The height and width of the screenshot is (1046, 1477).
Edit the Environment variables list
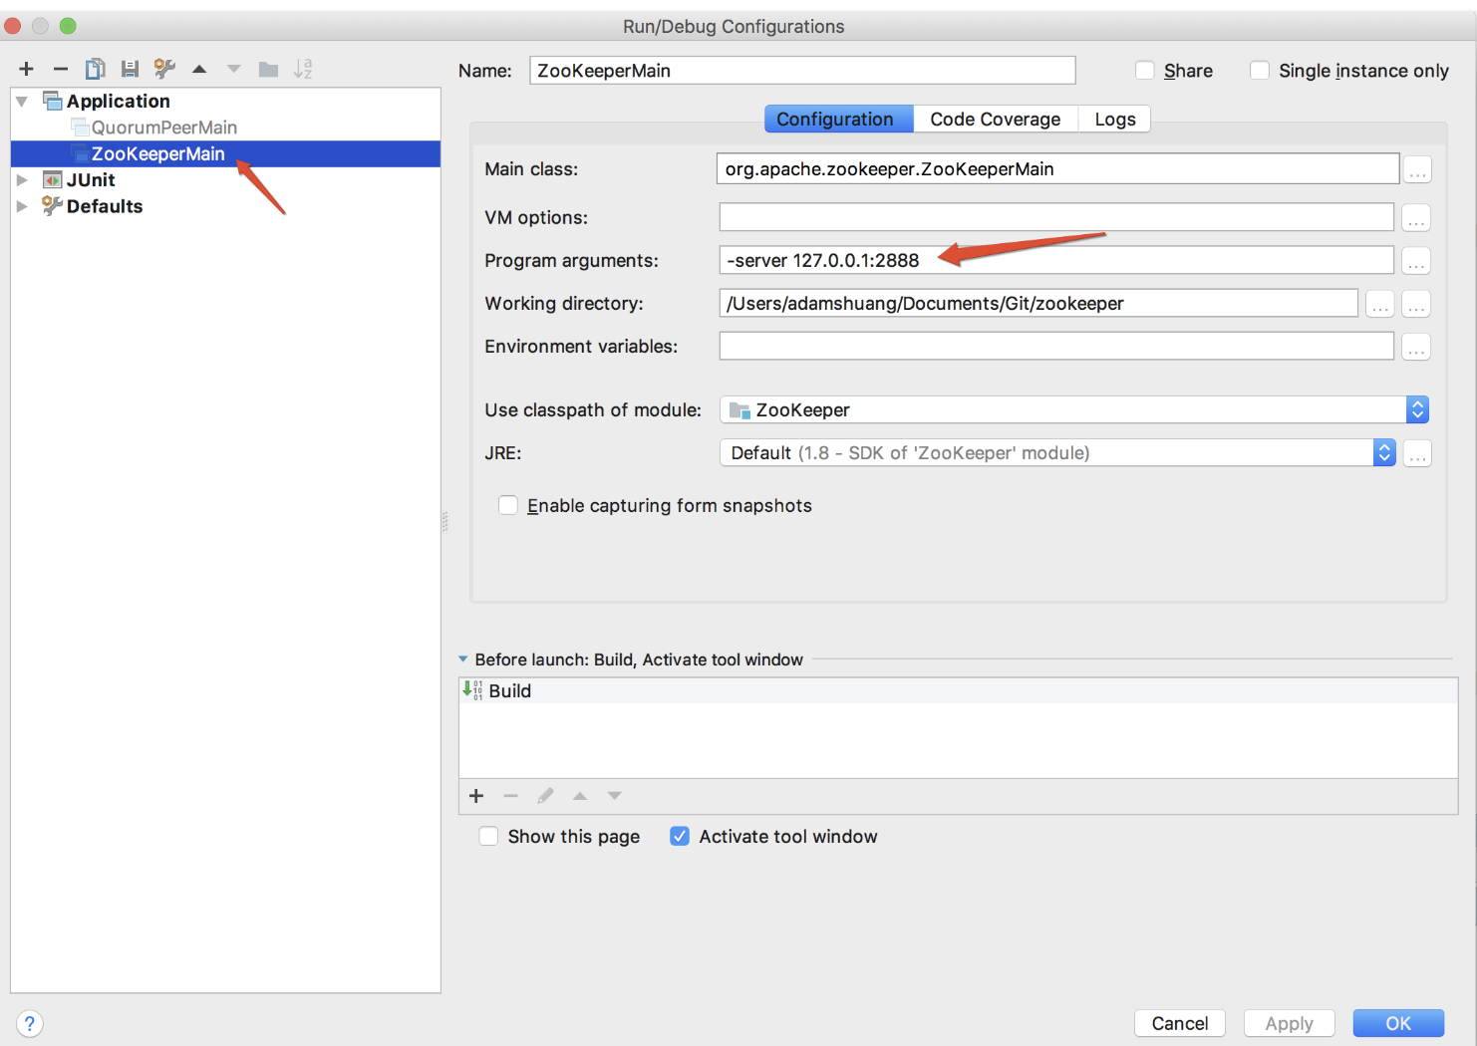(x=1416, y=347)
